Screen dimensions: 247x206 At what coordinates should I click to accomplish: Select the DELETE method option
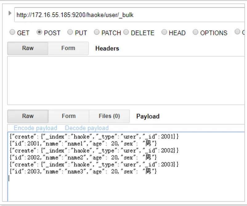point(126,32)
